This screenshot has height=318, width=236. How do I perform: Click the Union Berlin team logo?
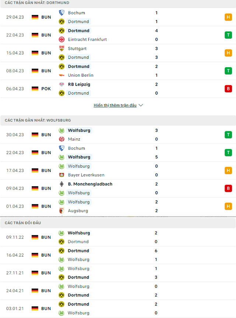[x=62, y=75]
